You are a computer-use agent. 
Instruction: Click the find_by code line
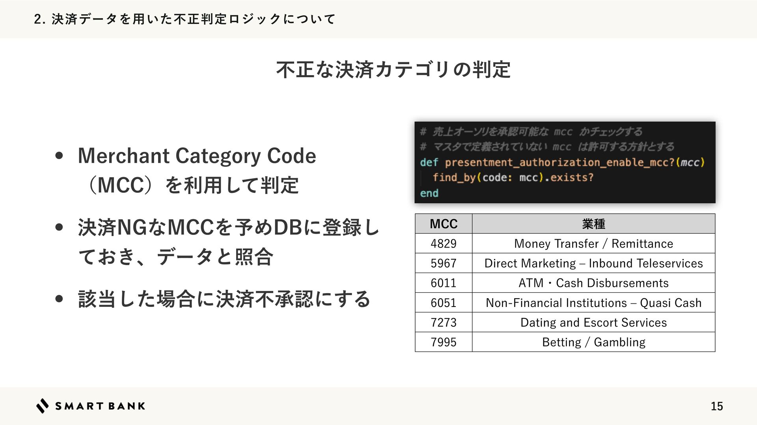click(x=513, y=177)
